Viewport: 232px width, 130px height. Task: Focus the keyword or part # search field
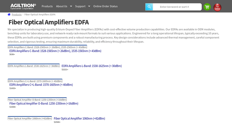click(177, 7)
